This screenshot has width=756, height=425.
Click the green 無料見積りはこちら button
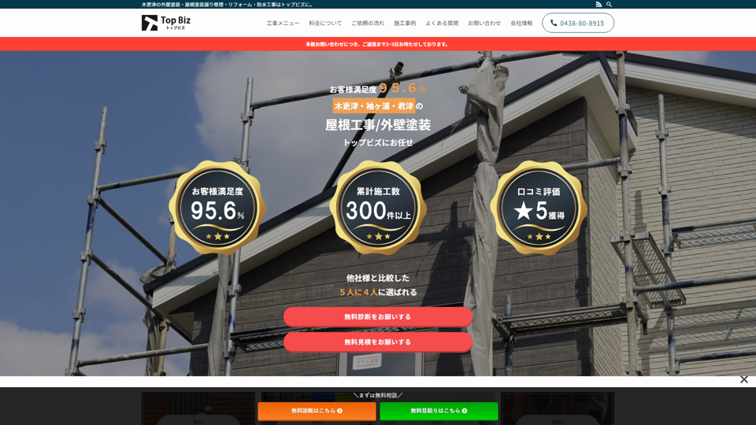point(439,411)
